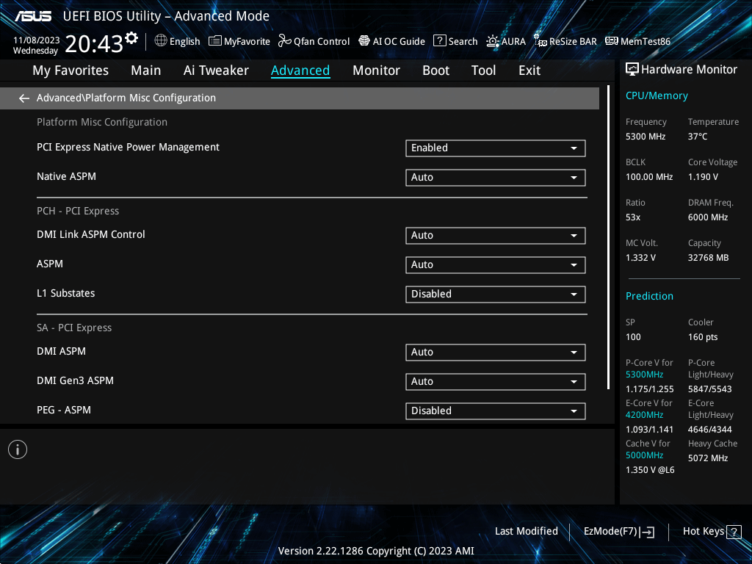Click the ASUS logo
Image resolution: width=752 pixels, height=564 pixels.
pyautogui.click(x=33, y=16)
